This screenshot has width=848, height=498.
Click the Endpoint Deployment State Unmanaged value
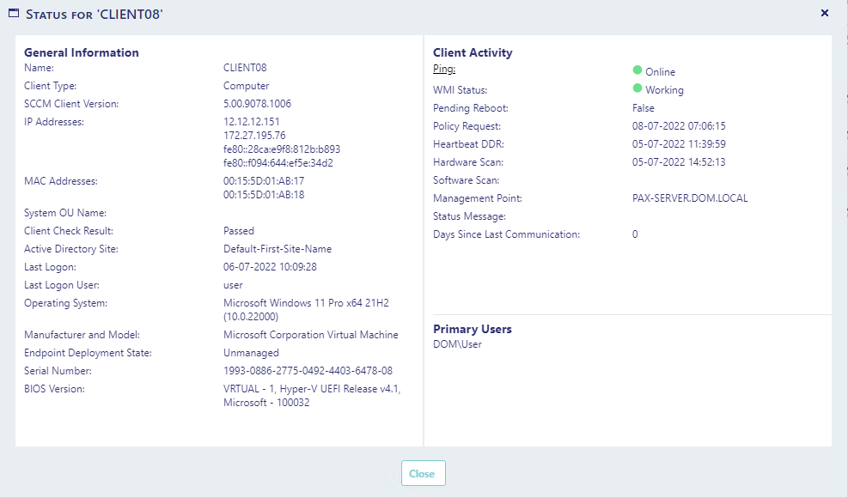[x=251, y=353]
